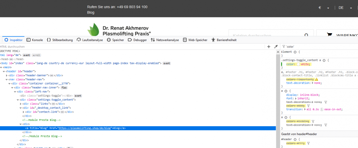The height and width of the screenshot is (148, 358).
Task: Expand the links div twisty arrow
Action: (20, 104)
